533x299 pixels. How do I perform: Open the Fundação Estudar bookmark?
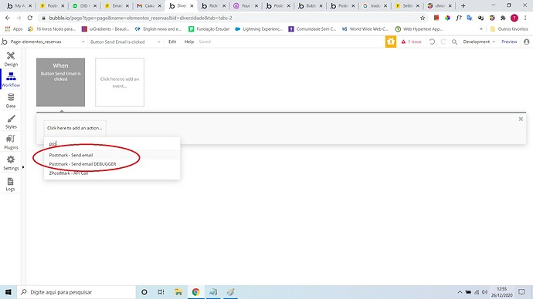pyautogui.click(x=209, y=29)
